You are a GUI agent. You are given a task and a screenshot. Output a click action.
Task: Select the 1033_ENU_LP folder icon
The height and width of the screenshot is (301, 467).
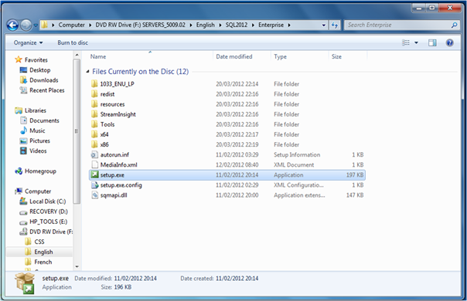(94, 83)
